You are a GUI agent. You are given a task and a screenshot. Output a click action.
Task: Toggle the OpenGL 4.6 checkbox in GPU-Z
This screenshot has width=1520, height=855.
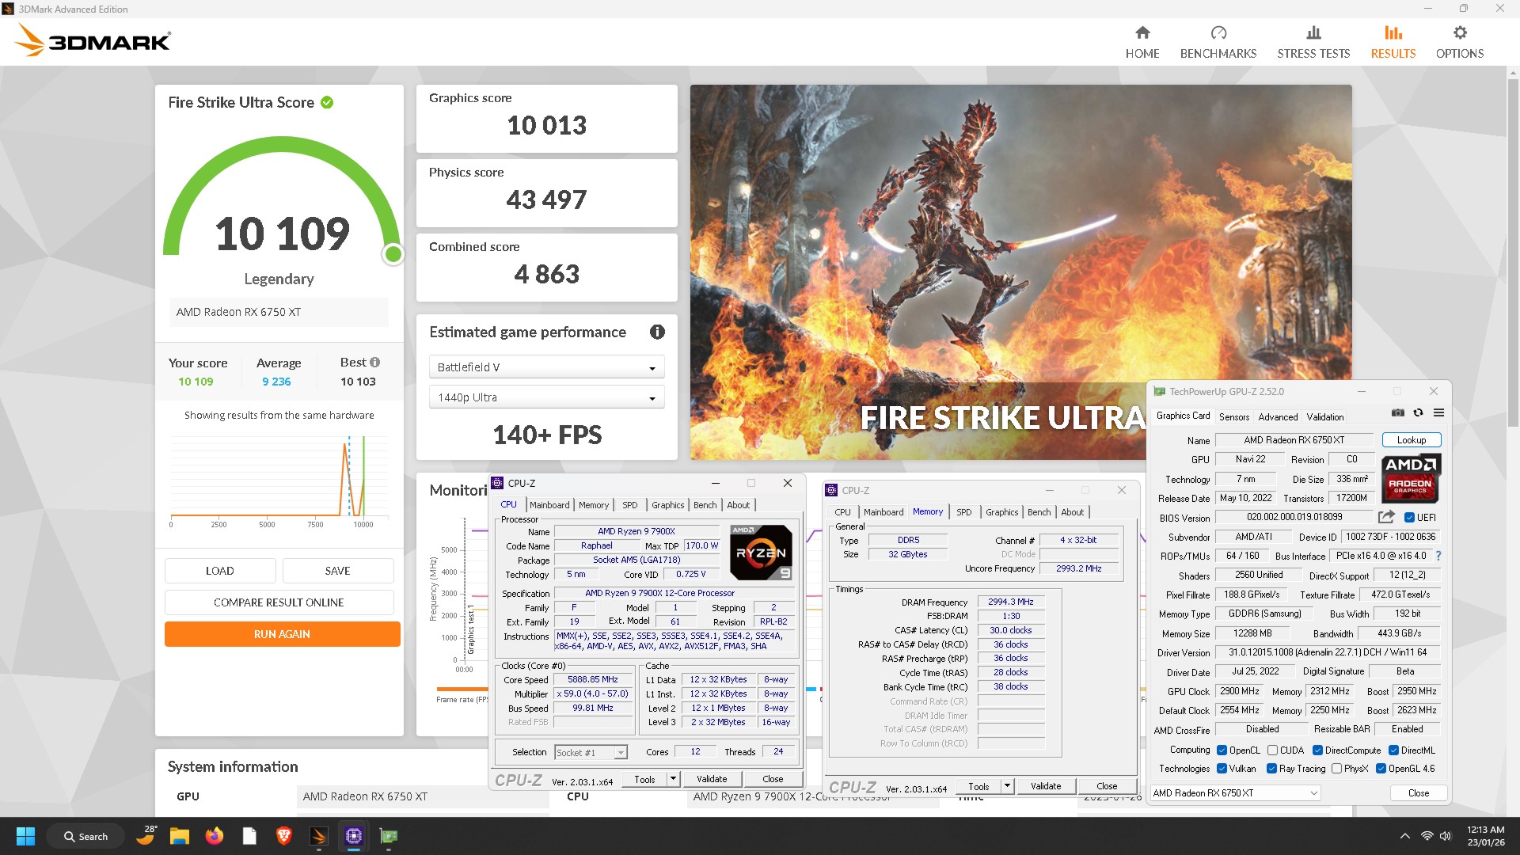click(x=1381, y=769)
